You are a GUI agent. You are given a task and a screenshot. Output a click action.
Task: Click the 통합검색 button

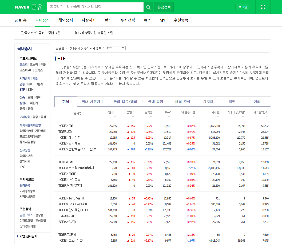pos(164,7)
